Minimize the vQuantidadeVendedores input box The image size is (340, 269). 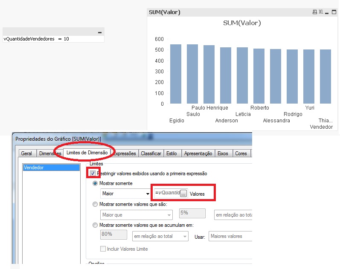point(100,32)
